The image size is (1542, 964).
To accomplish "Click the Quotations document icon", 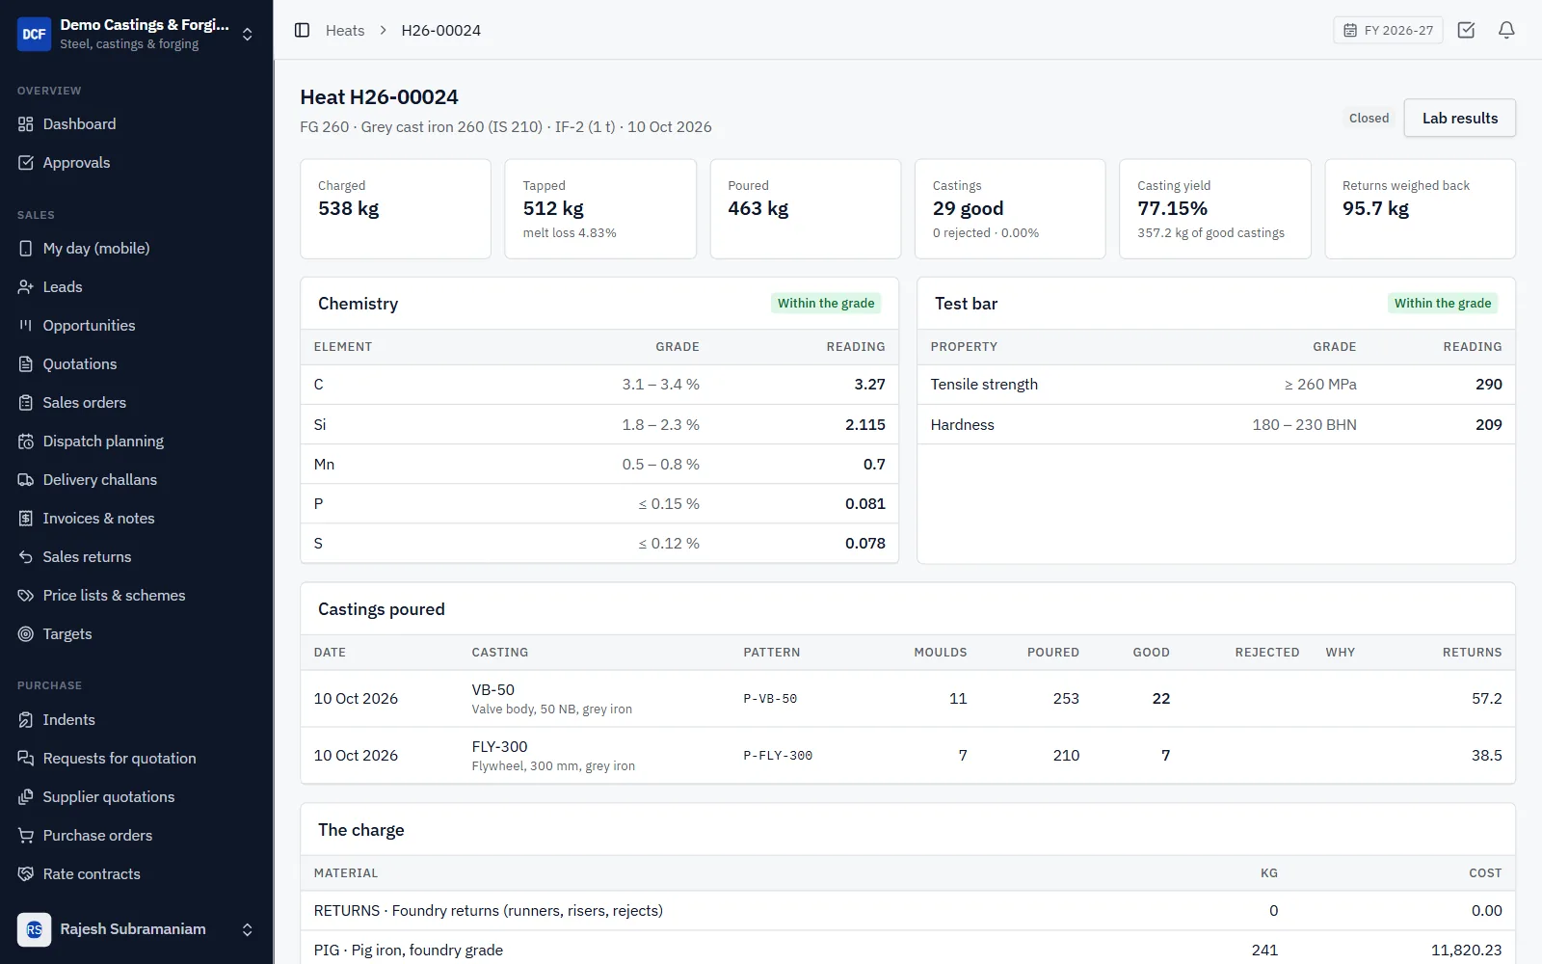I will (26, 364).
